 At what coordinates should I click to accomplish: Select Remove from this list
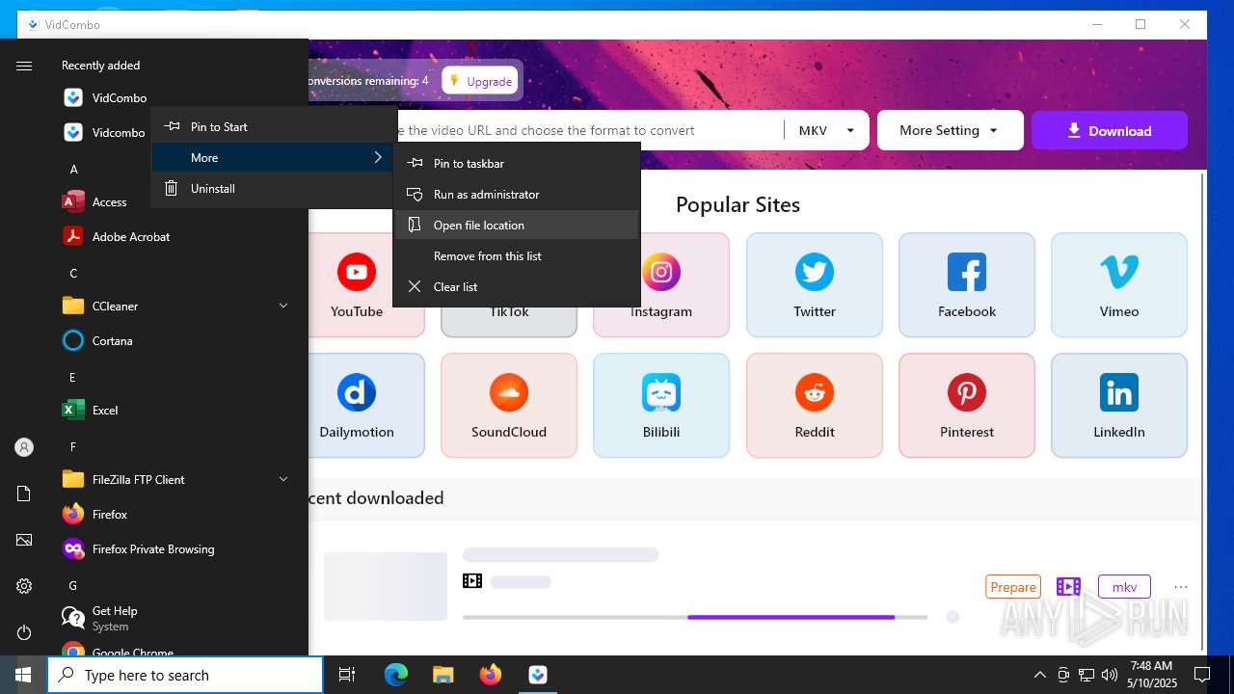pyautogui.click(x=517, y=255)
